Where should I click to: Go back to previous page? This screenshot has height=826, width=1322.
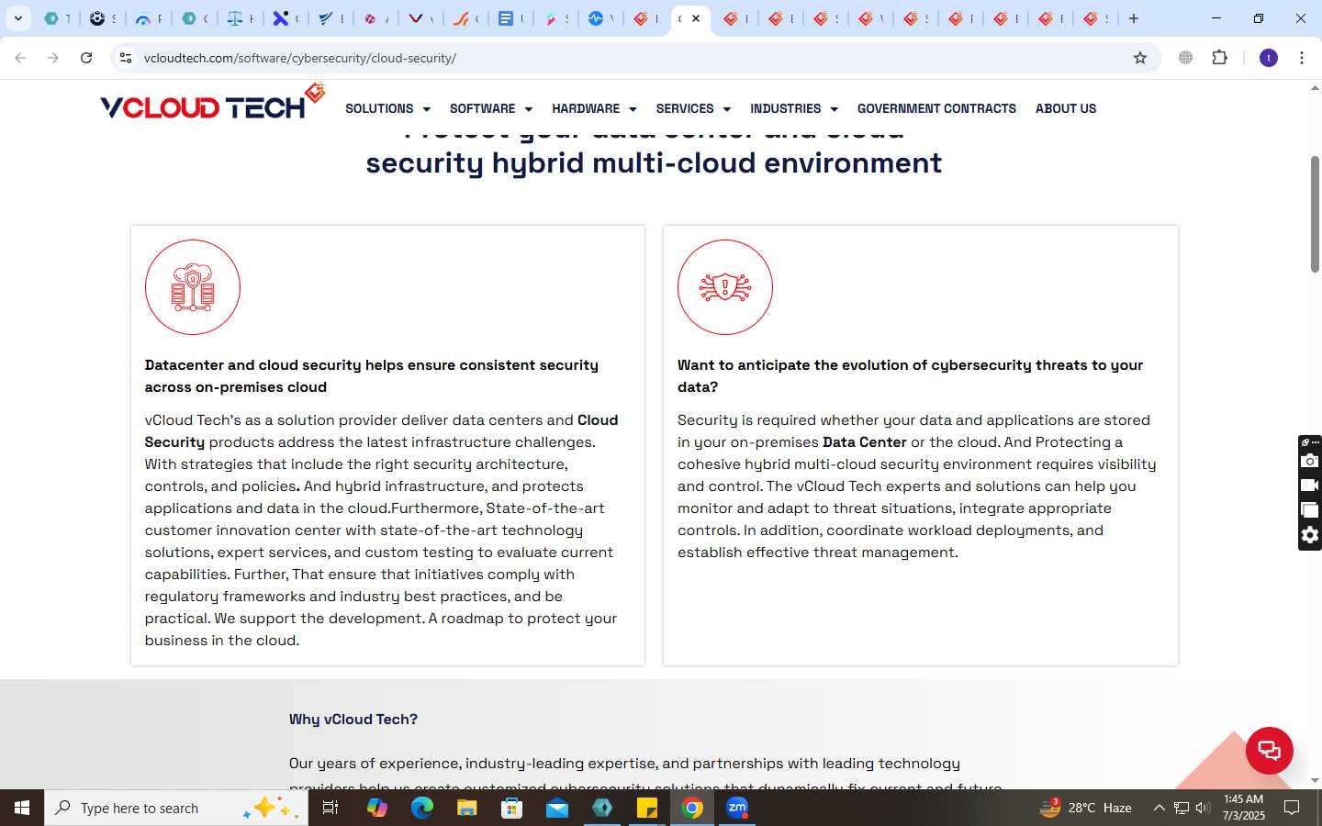click(20, 58)
